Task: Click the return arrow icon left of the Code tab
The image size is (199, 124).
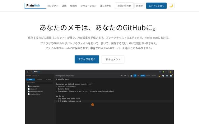Action: coord(138,76)
